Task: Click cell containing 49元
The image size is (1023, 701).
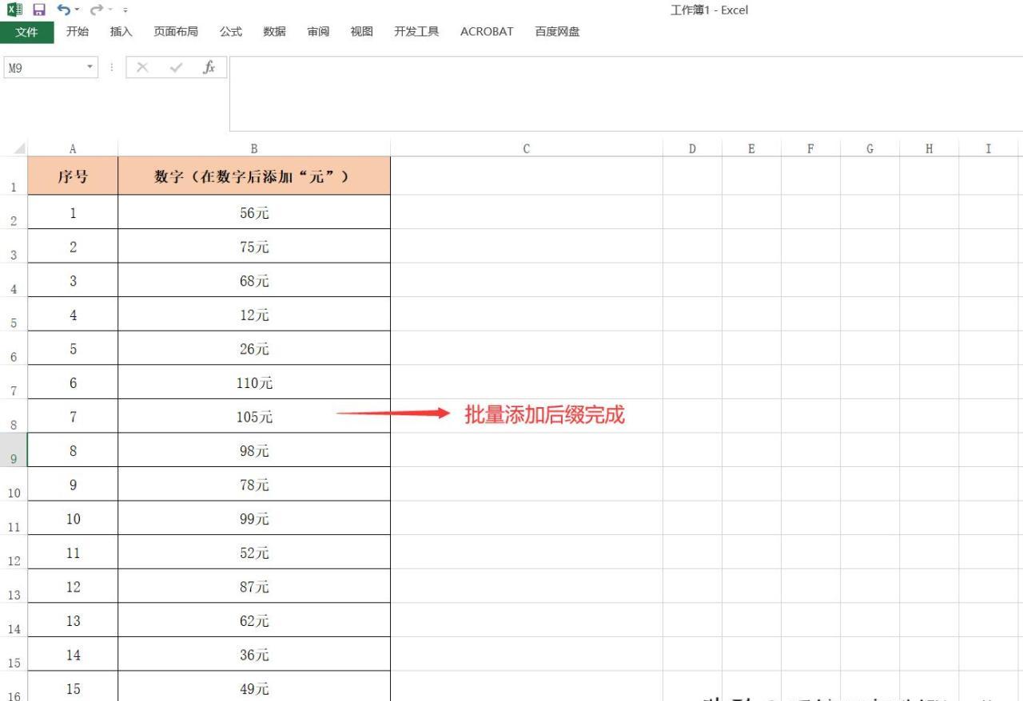Action: pyautogui.click(x=254, y=687)
